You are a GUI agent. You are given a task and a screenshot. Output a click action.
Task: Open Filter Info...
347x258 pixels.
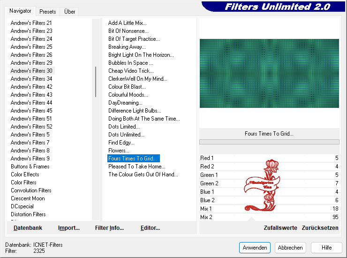(109, 228)
